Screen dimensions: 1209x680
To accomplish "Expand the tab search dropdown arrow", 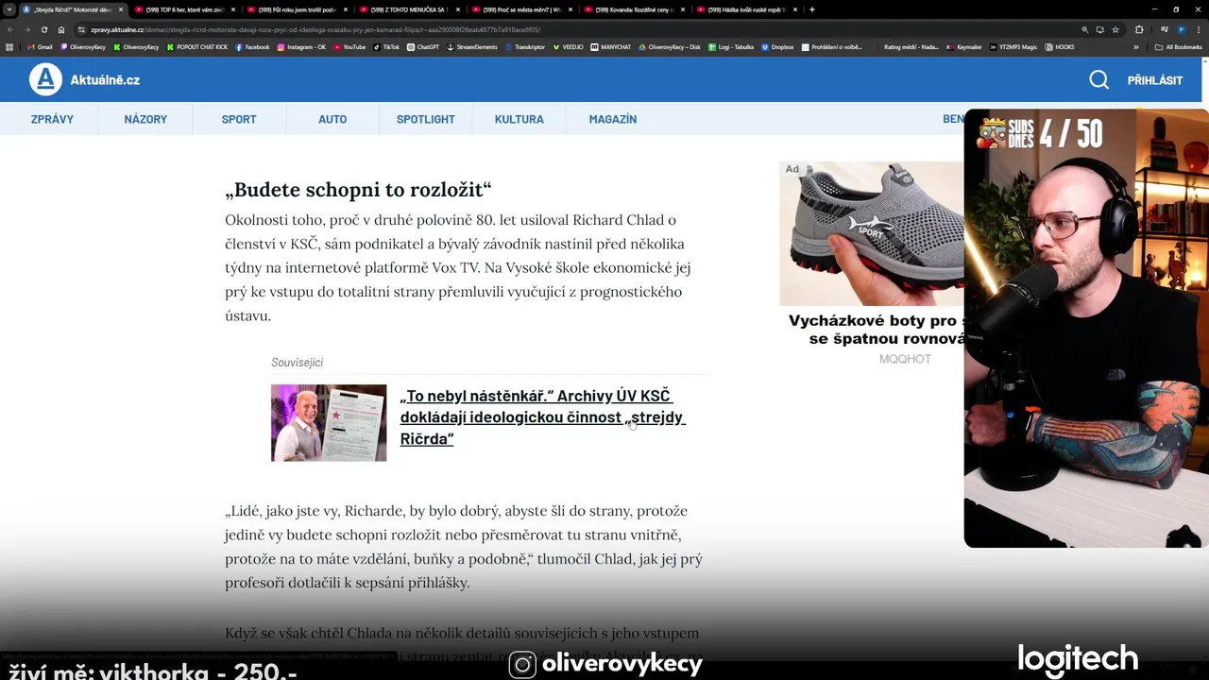I will [9, 9].
